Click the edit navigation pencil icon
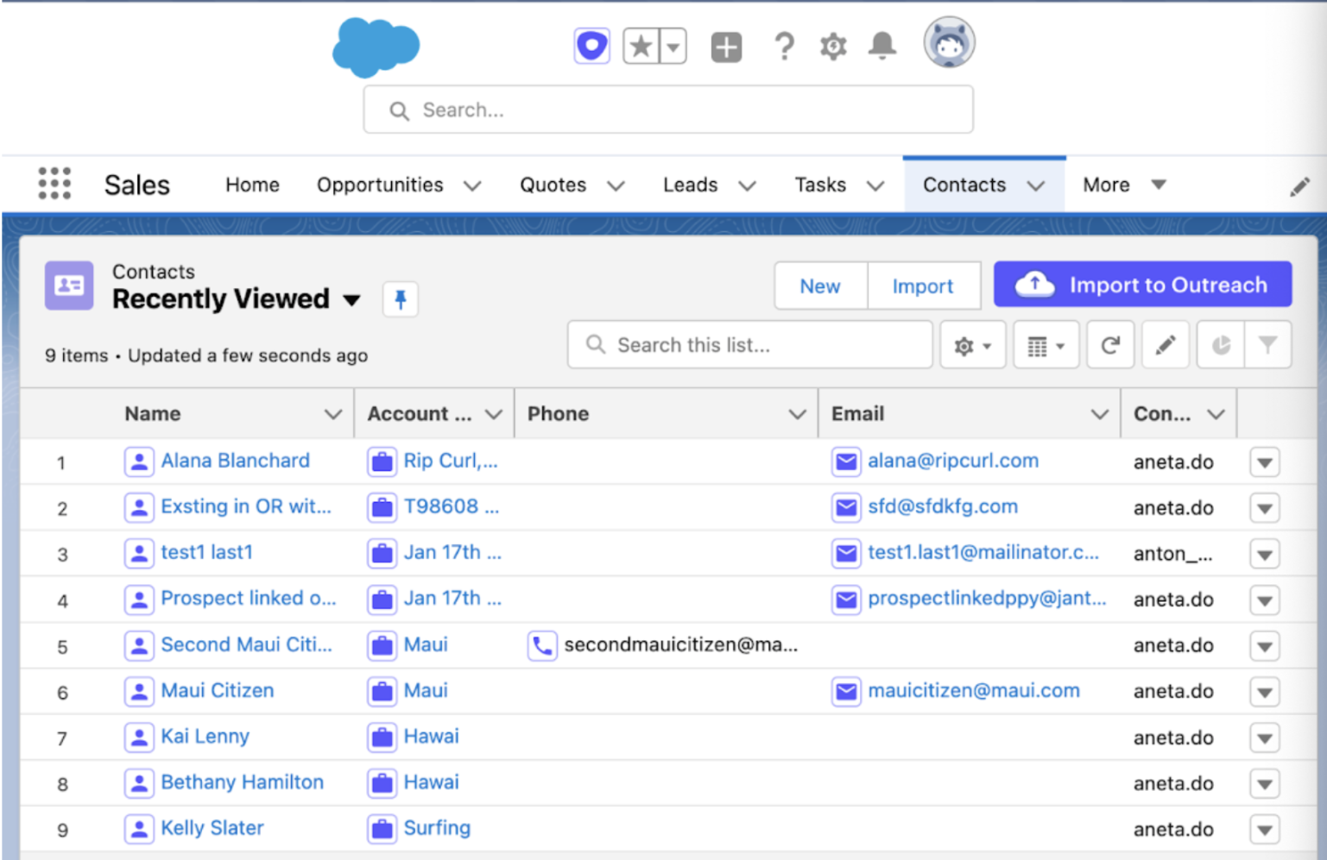 (1299, 186)
